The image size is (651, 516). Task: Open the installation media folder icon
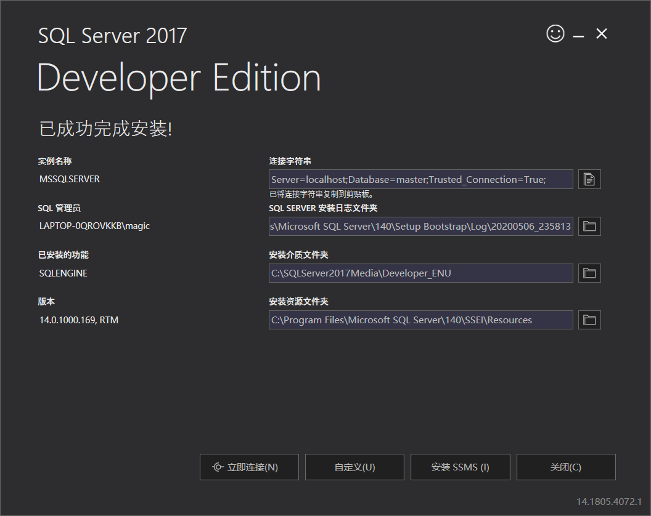589,273
